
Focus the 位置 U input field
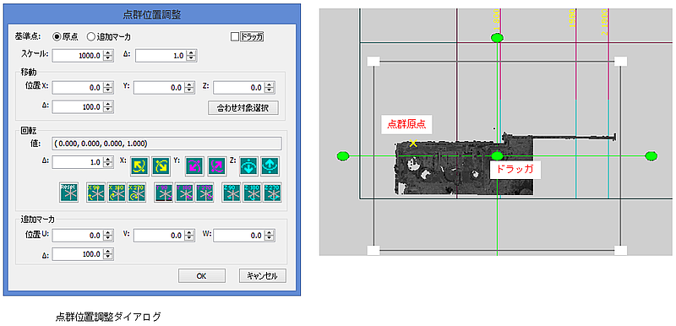click(x=78, y=236)
